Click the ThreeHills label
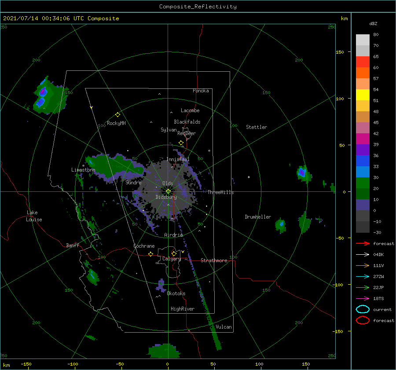 tap(220, 192)
